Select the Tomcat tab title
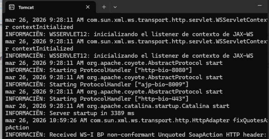Viewport: 269px width, 139px height. 26,7
